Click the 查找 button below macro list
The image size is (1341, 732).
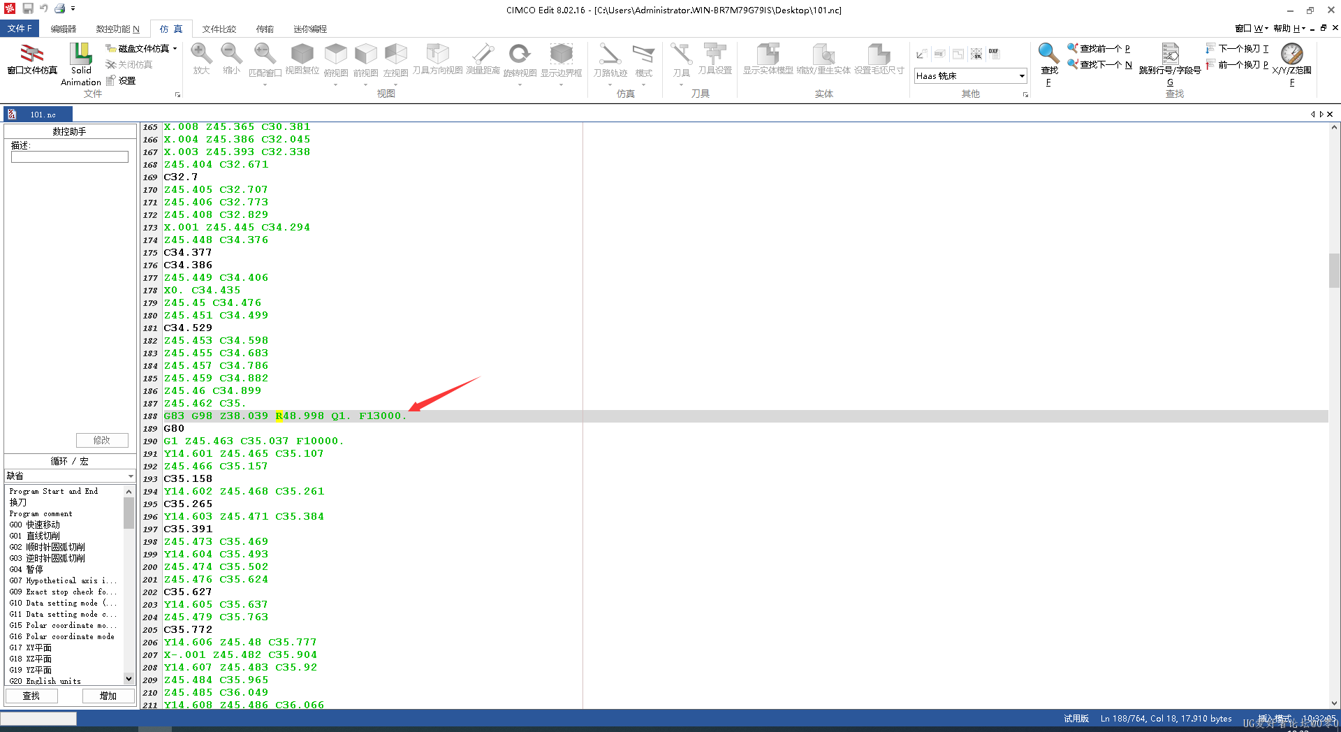click(x=31, y=696)
